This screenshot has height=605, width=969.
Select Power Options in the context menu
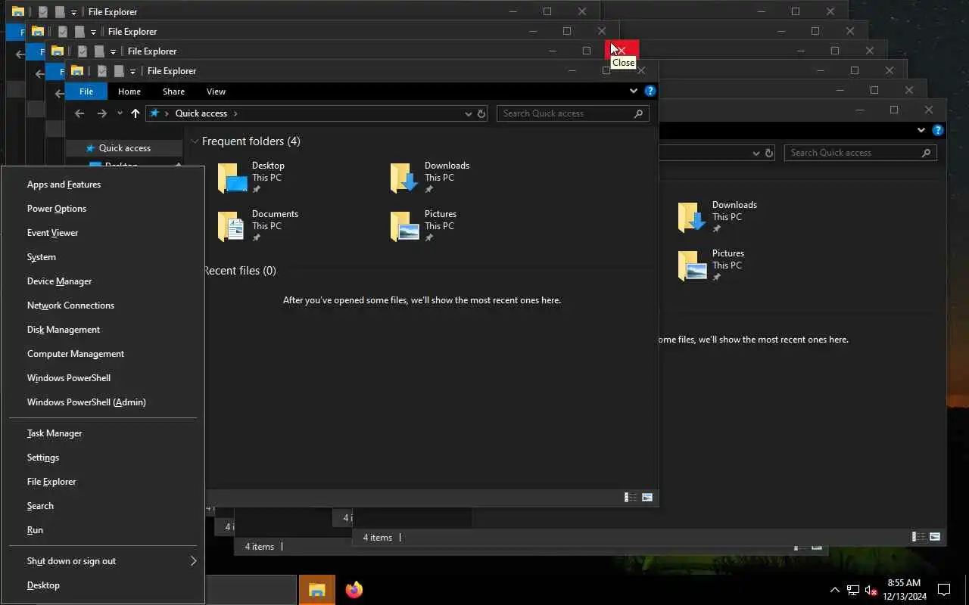(x=103, y=209)
